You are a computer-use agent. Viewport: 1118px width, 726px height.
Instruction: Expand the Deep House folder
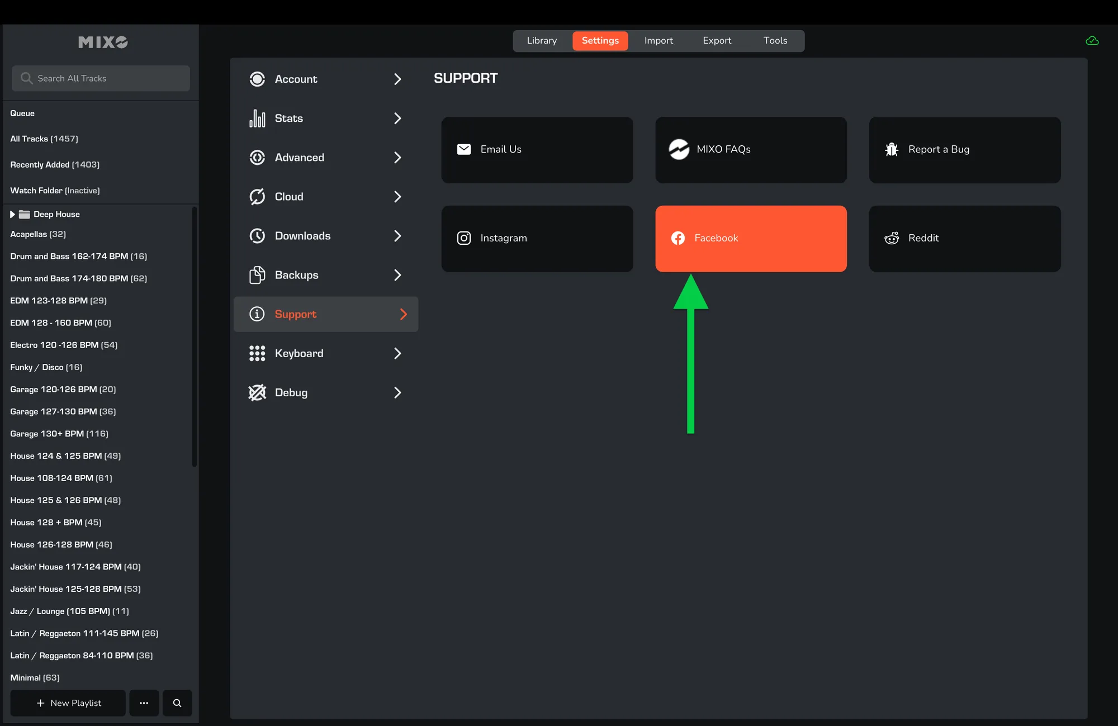pyautogui.click(x=12, y=215)
